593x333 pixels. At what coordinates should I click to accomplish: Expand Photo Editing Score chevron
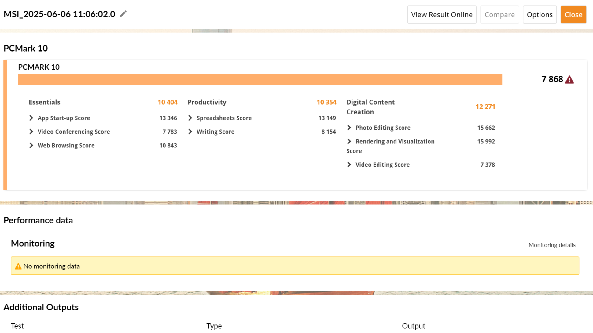[349, 128]
